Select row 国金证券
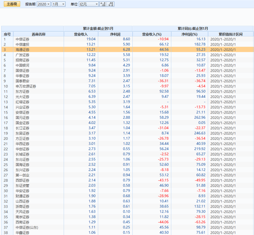This screenshot has height=235, width=254. click(127, 123)
